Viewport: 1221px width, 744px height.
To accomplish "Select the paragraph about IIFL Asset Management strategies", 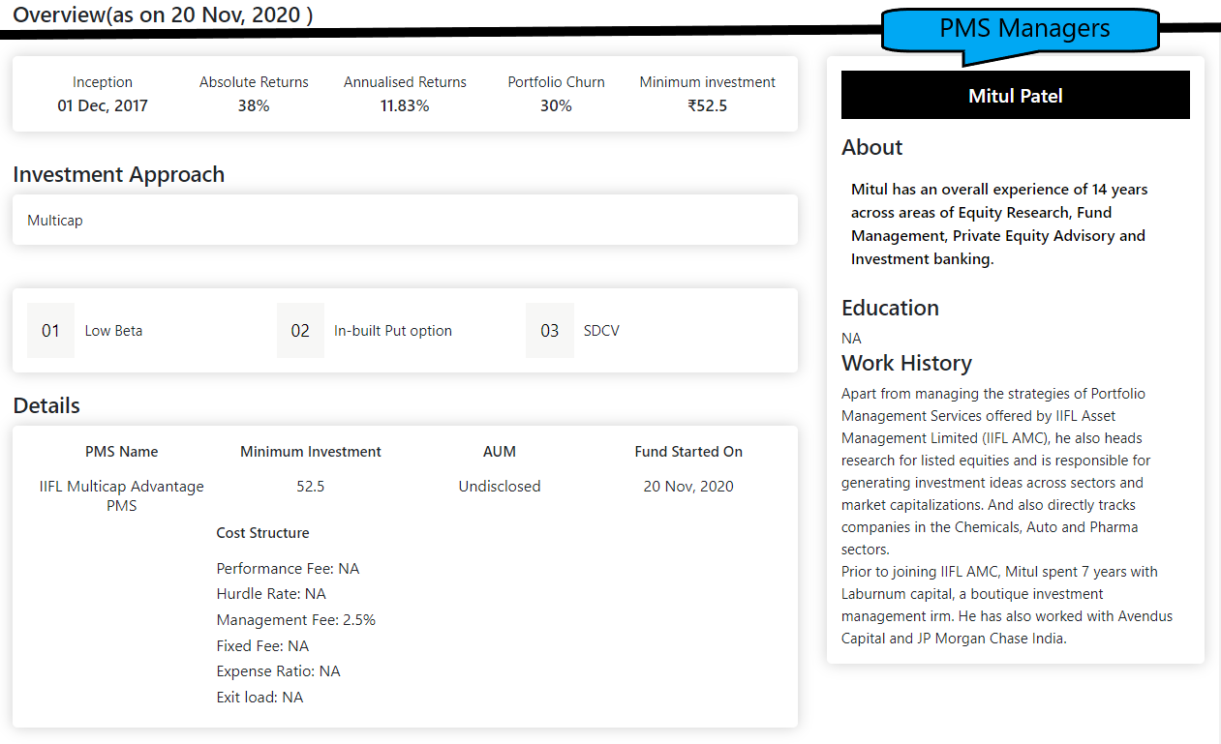I will [996, 472].
